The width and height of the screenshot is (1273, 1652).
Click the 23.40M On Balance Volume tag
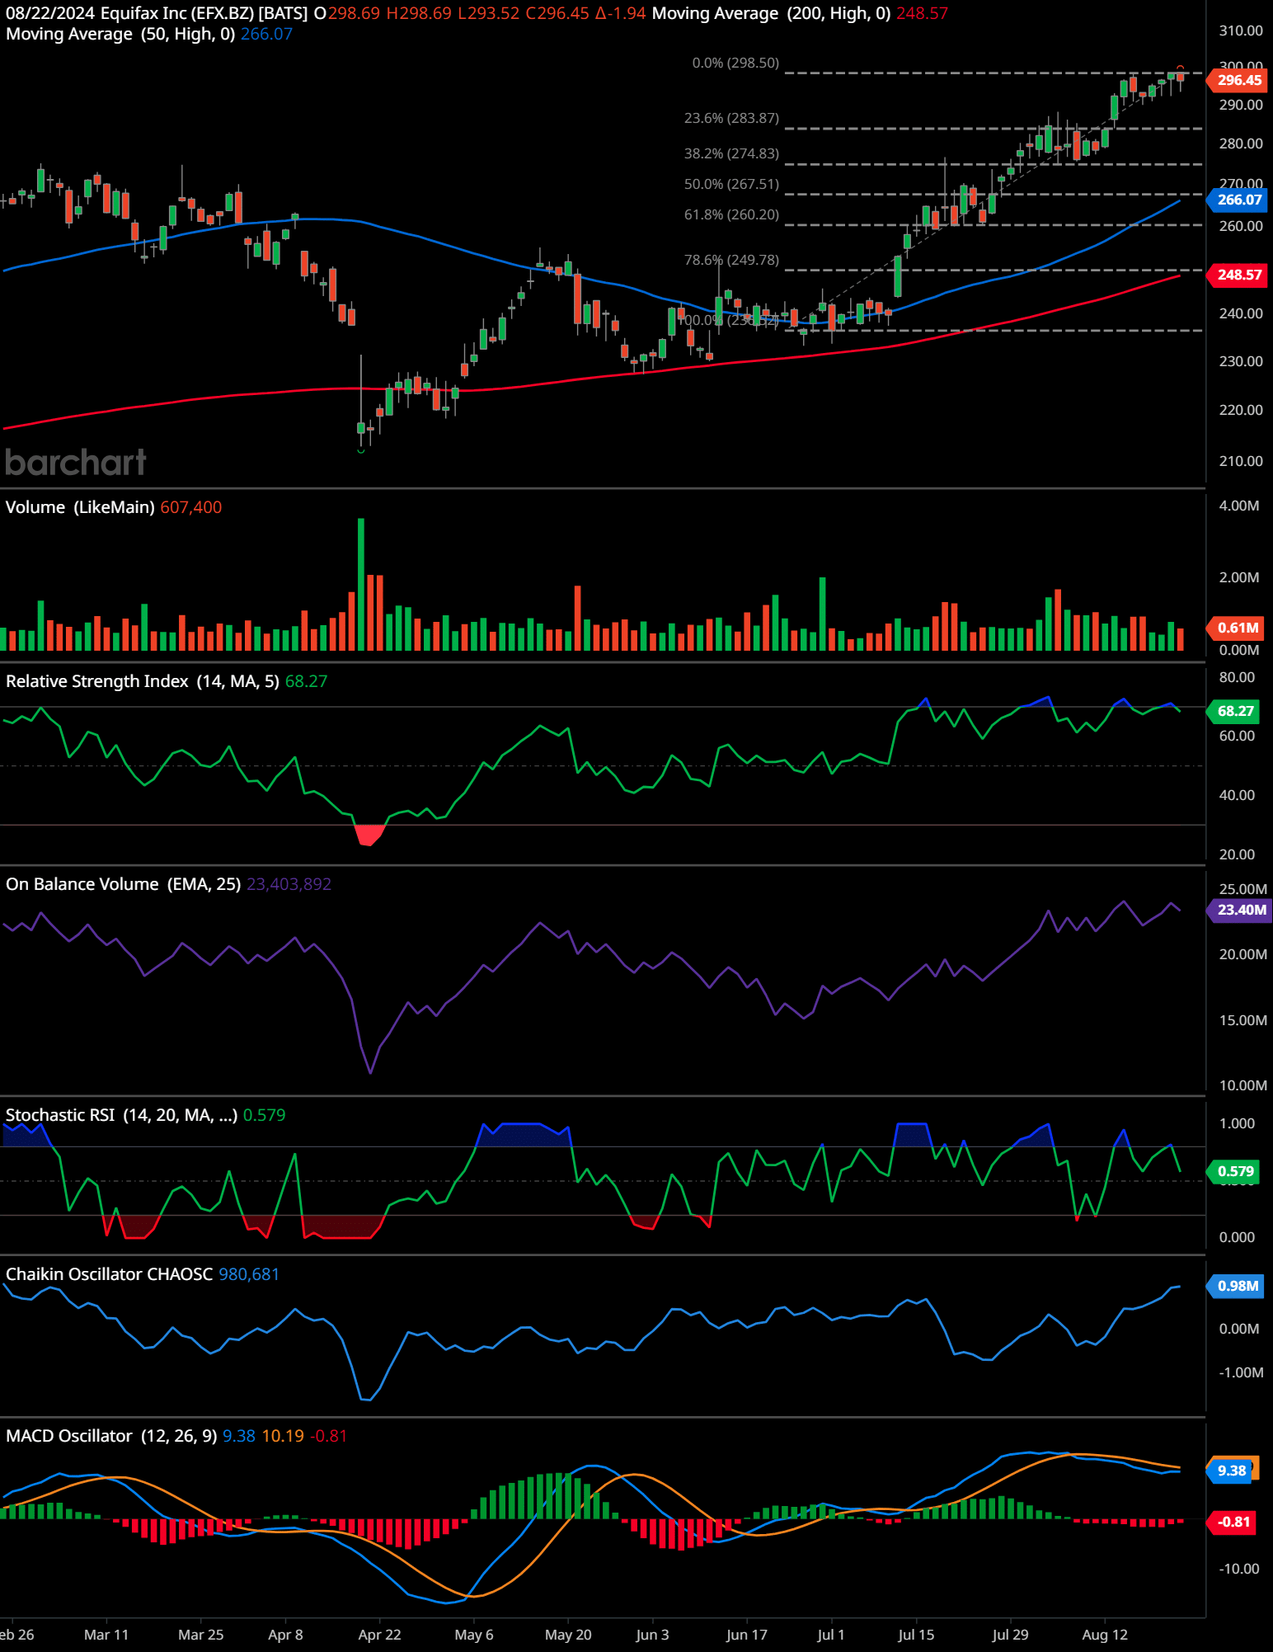pyautogui.click(x=1239, y=910)
